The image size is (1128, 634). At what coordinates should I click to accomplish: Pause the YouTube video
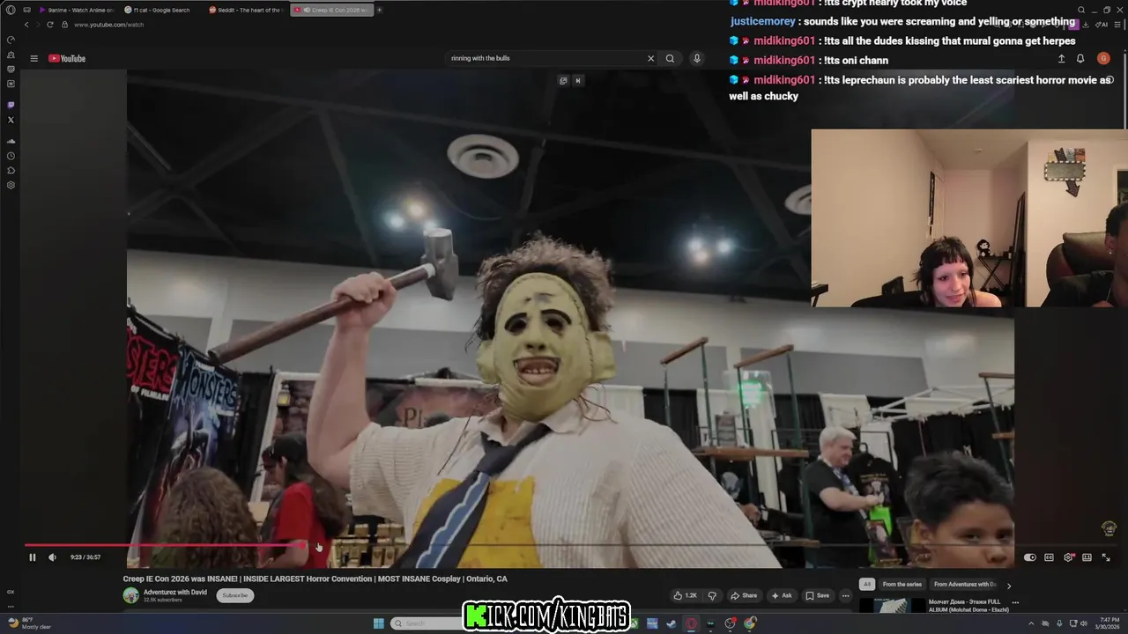click(x=33, y=557)
